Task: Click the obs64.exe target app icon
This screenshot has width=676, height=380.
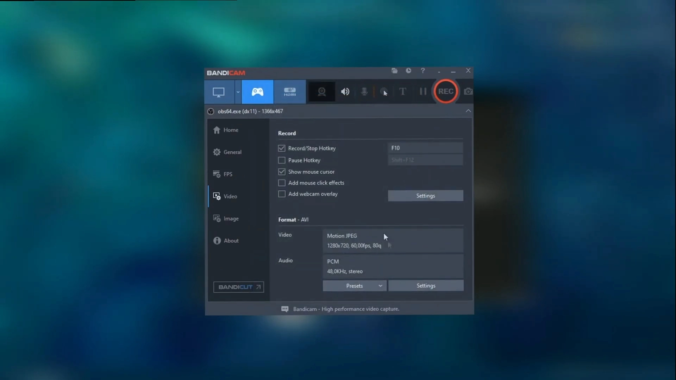Action: 211,112
